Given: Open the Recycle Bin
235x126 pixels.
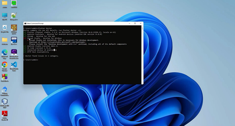Looking at the screenshot, I should click(x=5, y=29).
